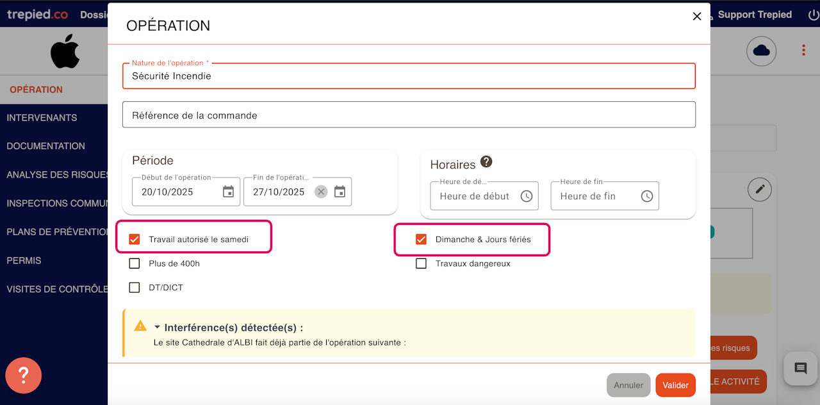The height and width of the screenshot is (405, 820).
Task: Open the chat message widget
Action: 800,368
